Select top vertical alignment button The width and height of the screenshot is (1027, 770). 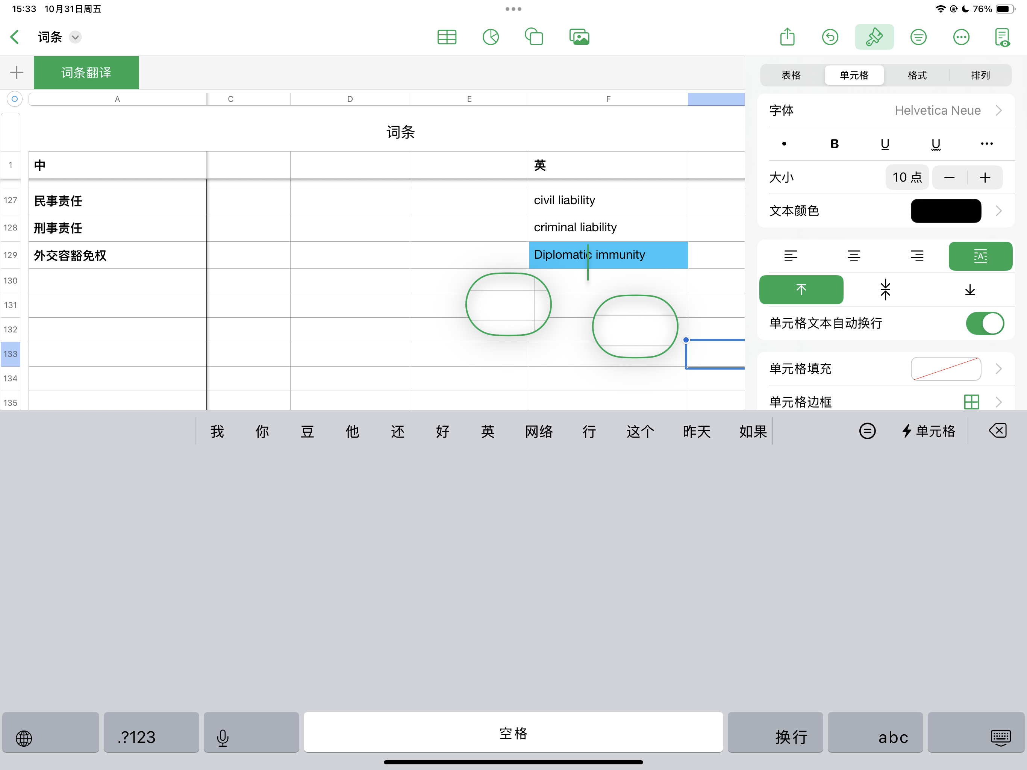click(x=801, y=290)
